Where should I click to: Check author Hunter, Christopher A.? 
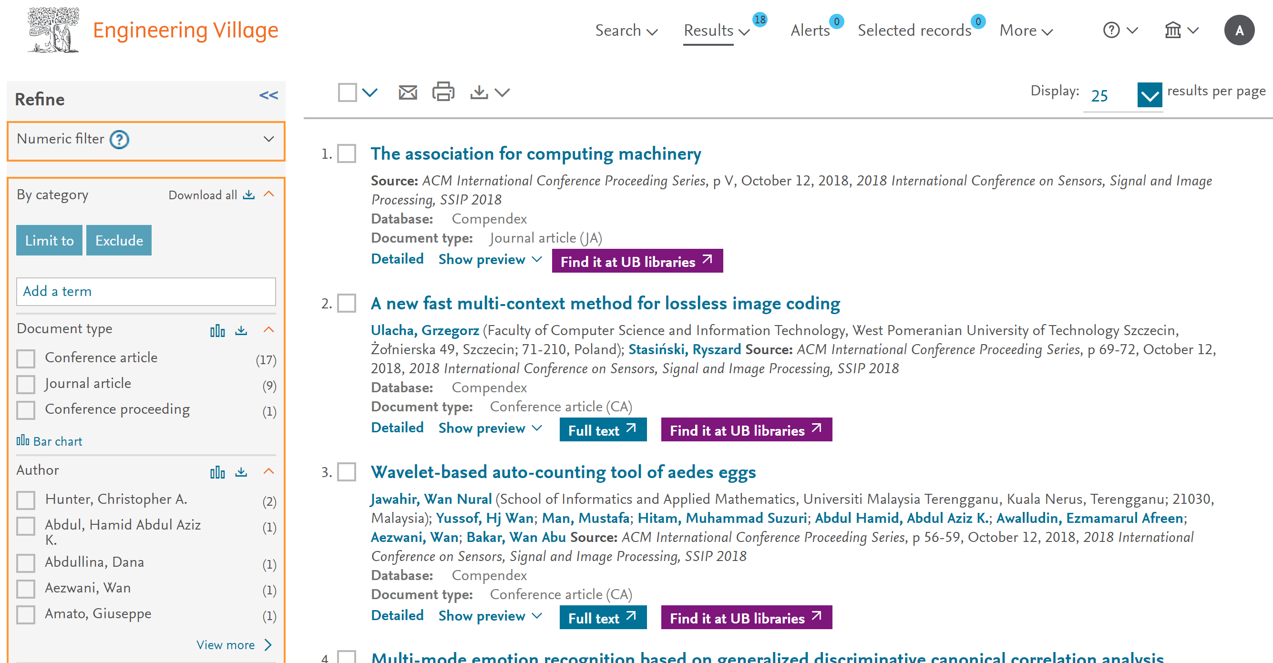tap(26, 500)
